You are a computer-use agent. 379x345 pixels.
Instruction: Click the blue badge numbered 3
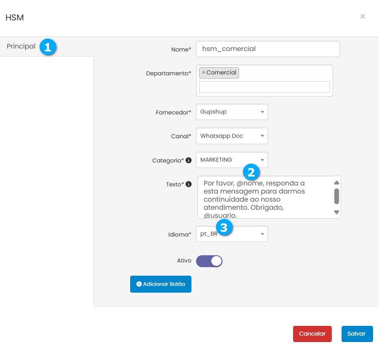(224, 226)
